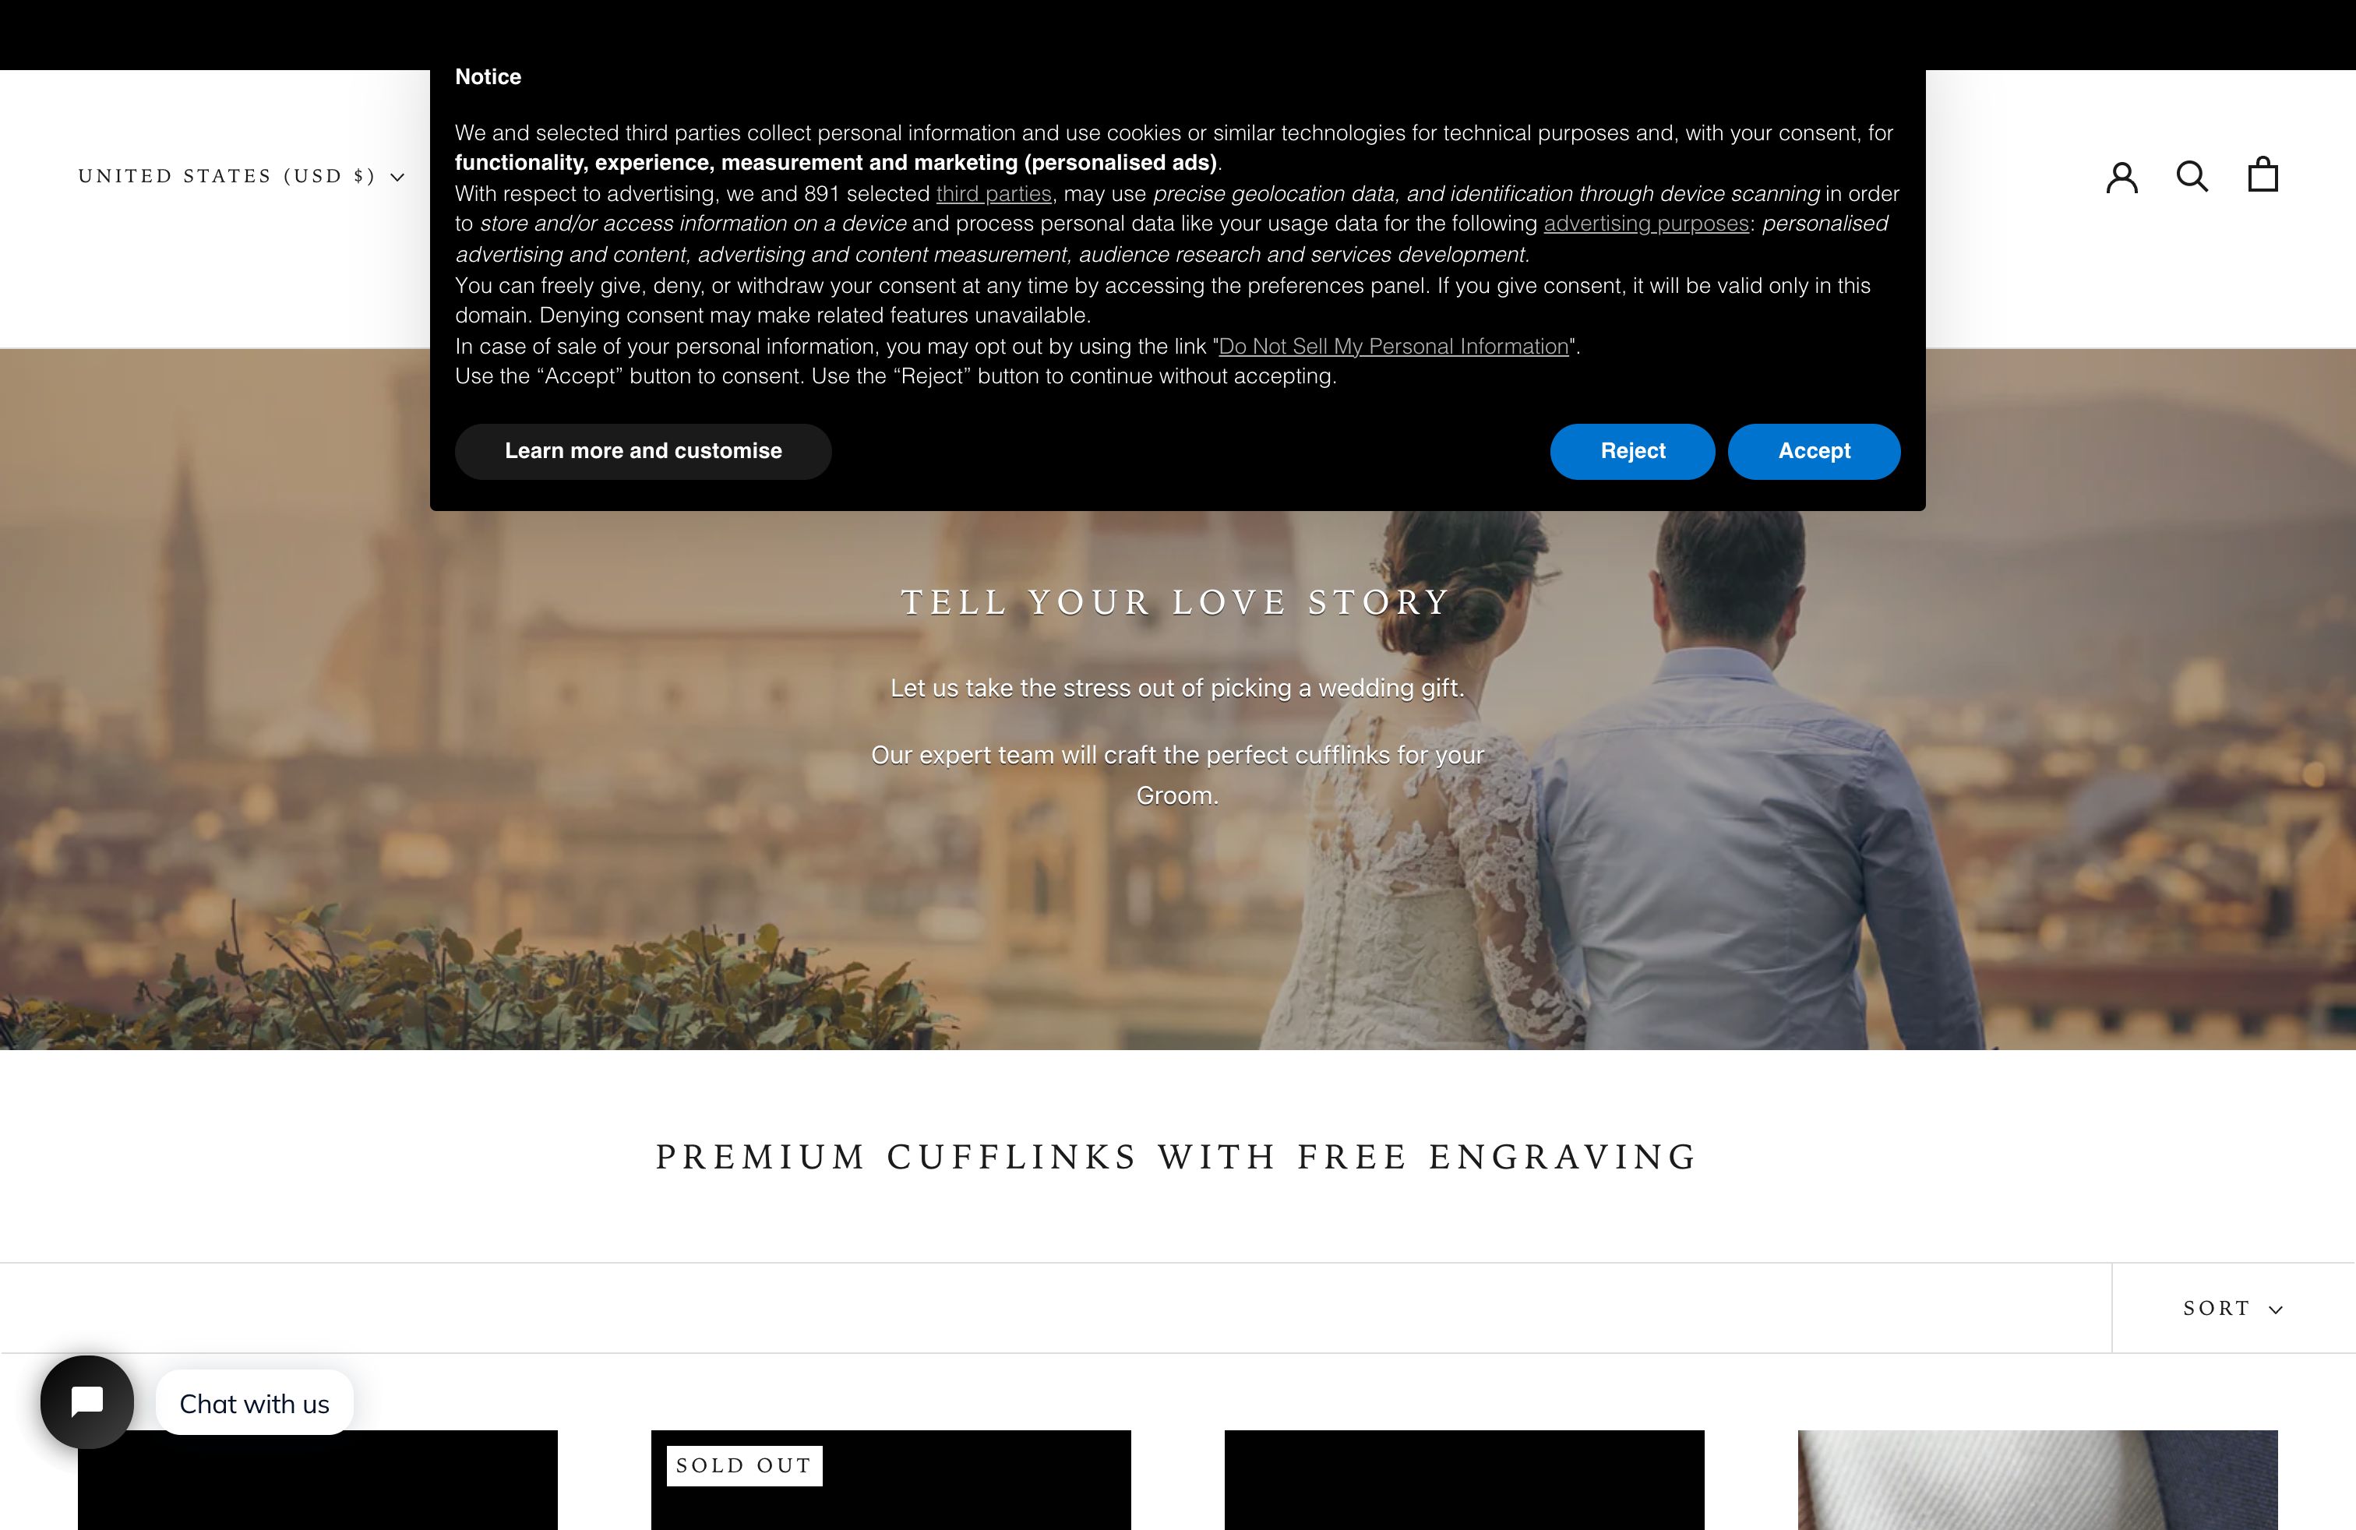Click the Reject consent button
2356x1530 pixels.
(1631, 450)
